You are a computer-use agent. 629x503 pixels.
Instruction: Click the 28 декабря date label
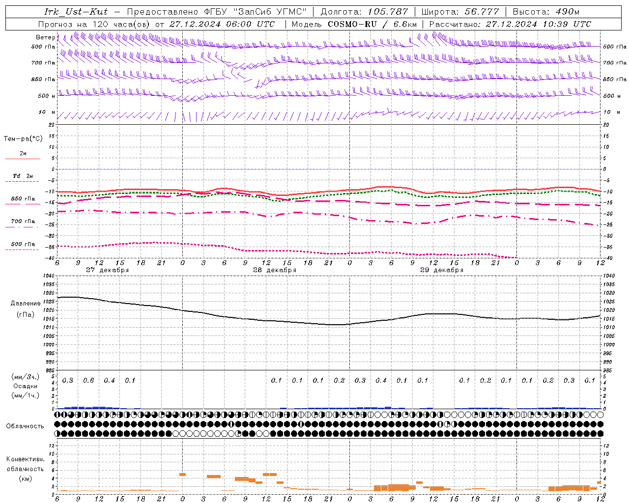275,270
